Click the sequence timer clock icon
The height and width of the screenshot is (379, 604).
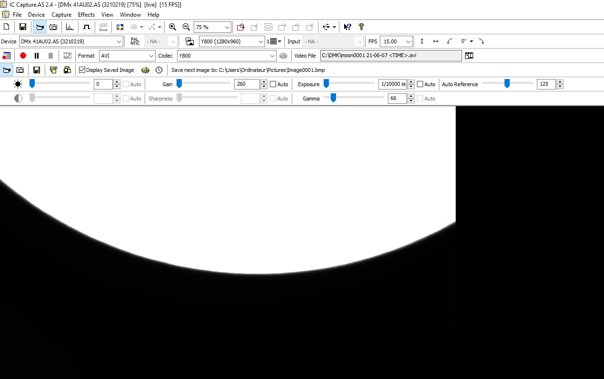point(159,70)
